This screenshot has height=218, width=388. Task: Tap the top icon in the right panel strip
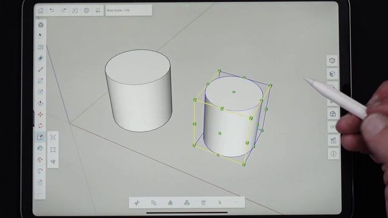point(332,61)
